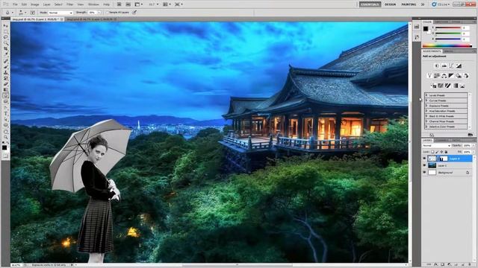The image size is (478, 268).
Task: Click the toolbox foreground color swatch
Action: coord(4,147)
